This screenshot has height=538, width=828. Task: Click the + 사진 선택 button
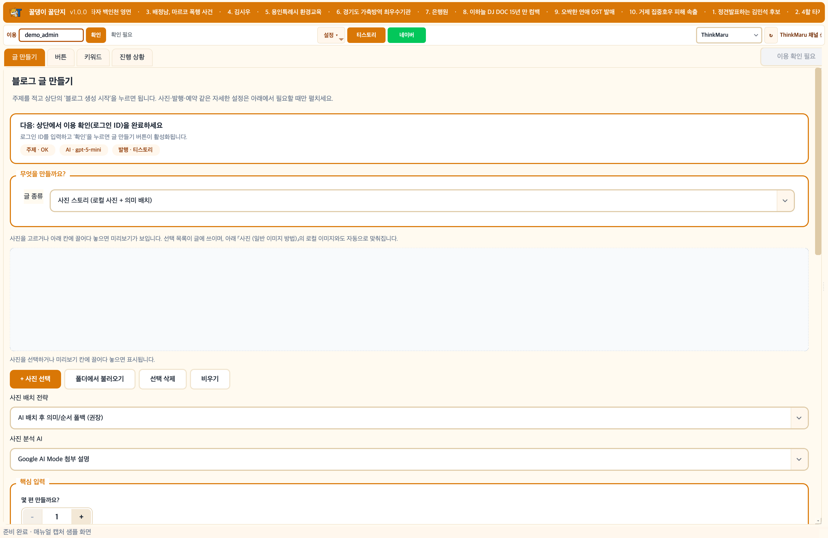(x=35, y=379)
